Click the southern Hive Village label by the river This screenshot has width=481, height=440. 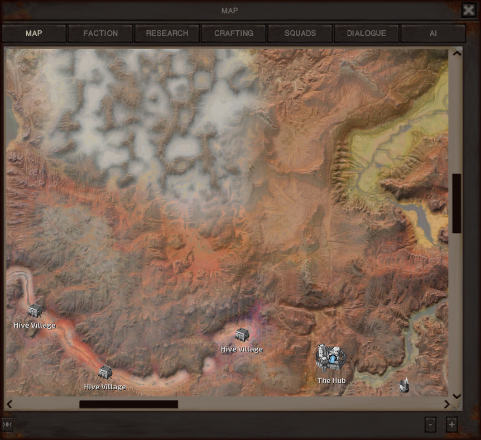pyautogui.click(x=105, y=386)
